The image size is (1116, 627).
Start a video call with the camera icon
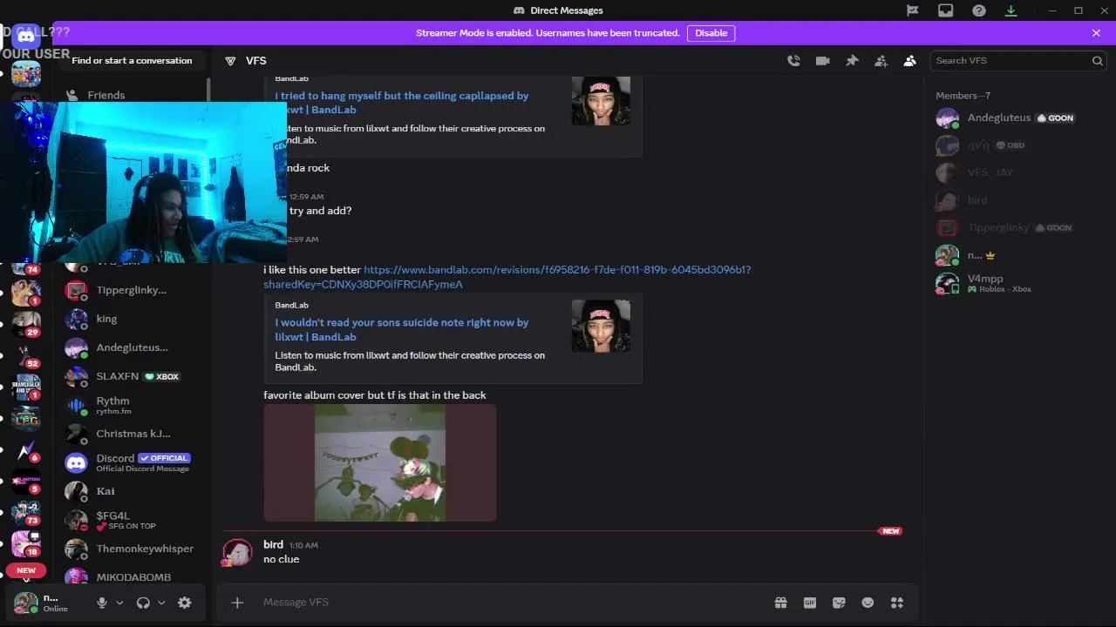click(x=822, y=61)
